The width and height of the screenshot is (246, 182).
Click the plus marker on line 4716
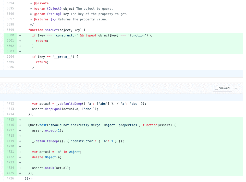pos(20,125)
